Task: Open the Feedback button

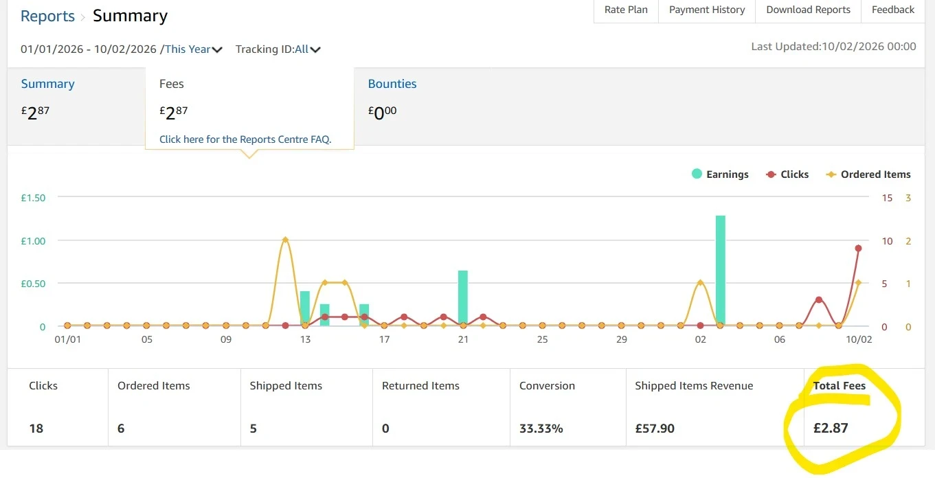Action: pos(892,10)
